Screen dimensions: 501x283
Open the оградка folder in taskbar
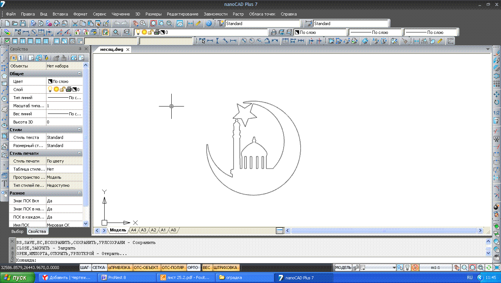(x=245, y=277)
